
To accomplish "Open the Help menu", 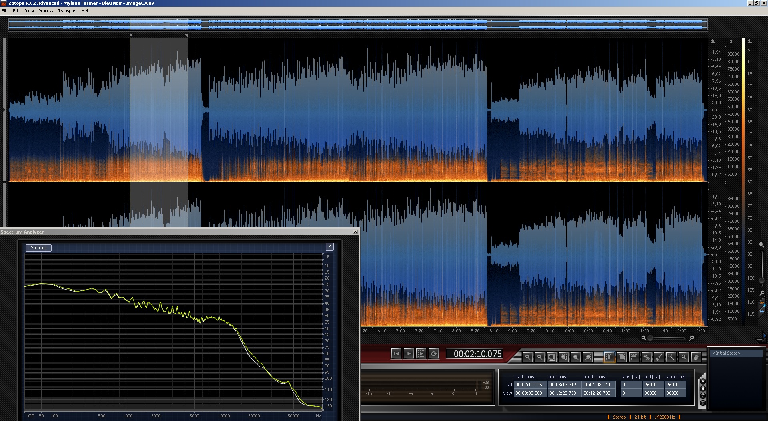I will (x=86, y=11).
